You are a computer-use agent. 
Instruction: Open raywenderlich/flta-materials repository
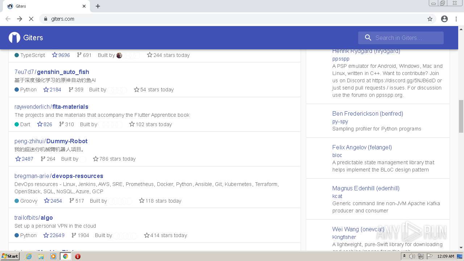tap(51, 107)
